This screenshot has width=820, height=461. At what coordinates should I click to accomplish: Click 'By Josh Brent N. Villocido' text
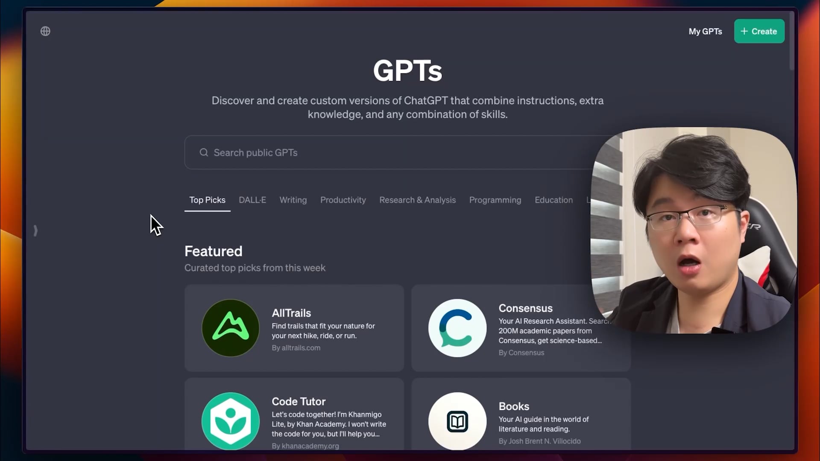(539, 441)
